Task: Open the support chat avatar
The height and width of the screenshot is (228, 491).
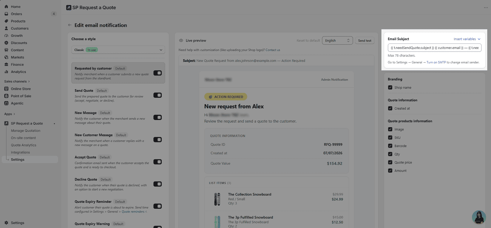Action: 479,217
